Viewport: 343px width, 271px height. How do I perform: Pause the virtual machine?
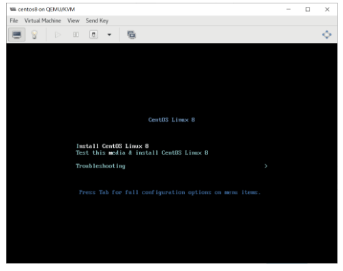(x=76, y=35)
